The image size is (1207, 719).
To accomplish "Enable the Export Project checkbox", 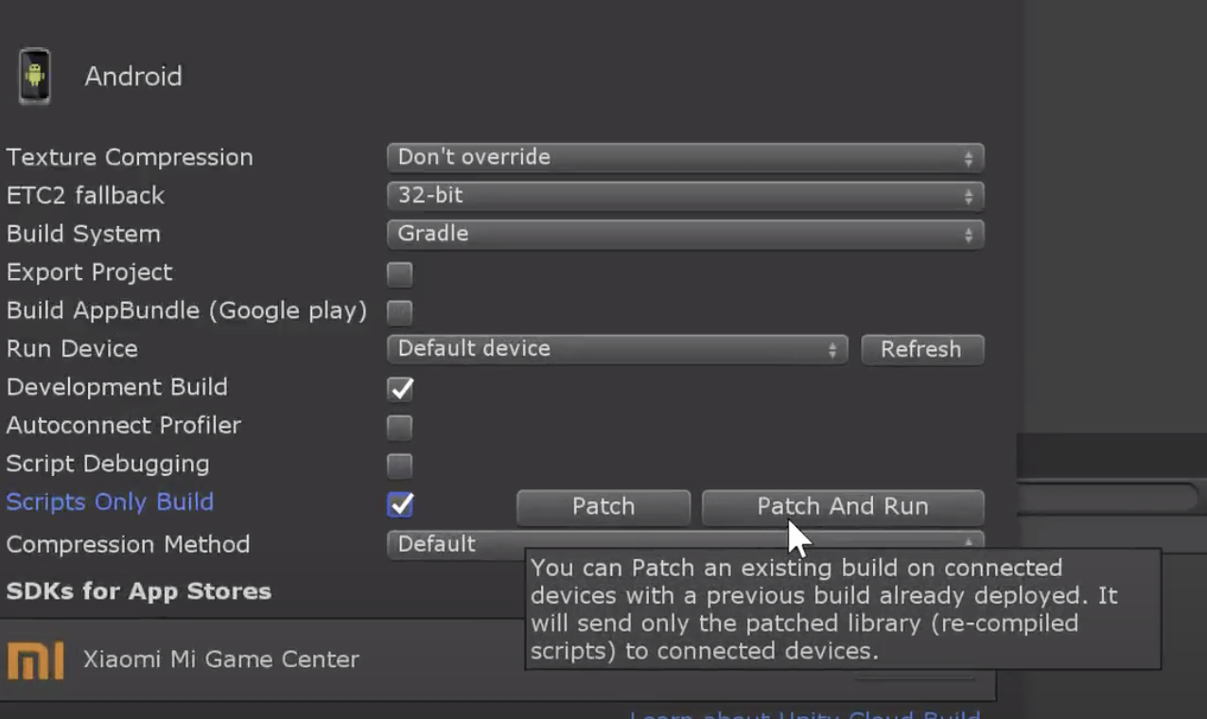I will [x=400, y=273].
